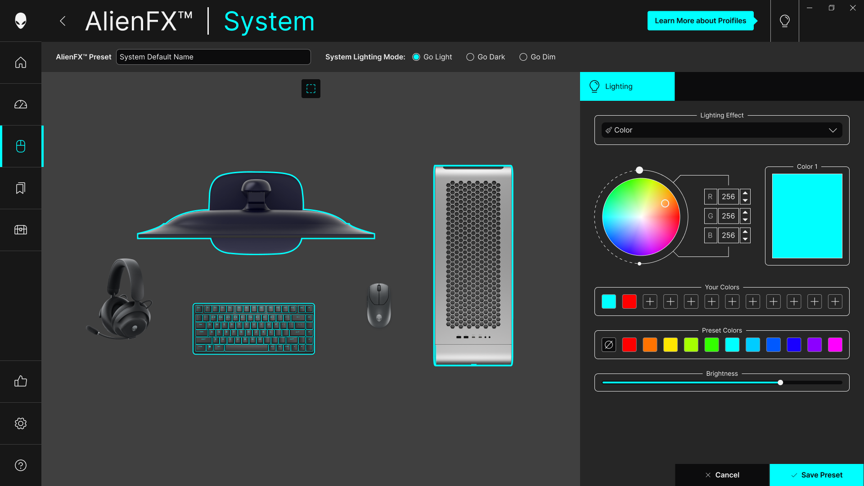Click the G value field
864x486 pixels.
pyautogui.click(x=728, y=216)
